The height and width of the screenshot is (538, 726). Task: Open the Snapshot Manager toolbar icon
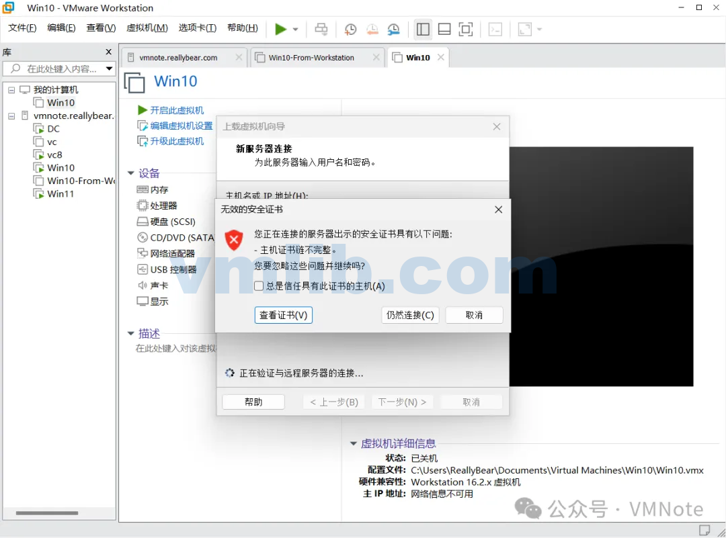point(393,29)
